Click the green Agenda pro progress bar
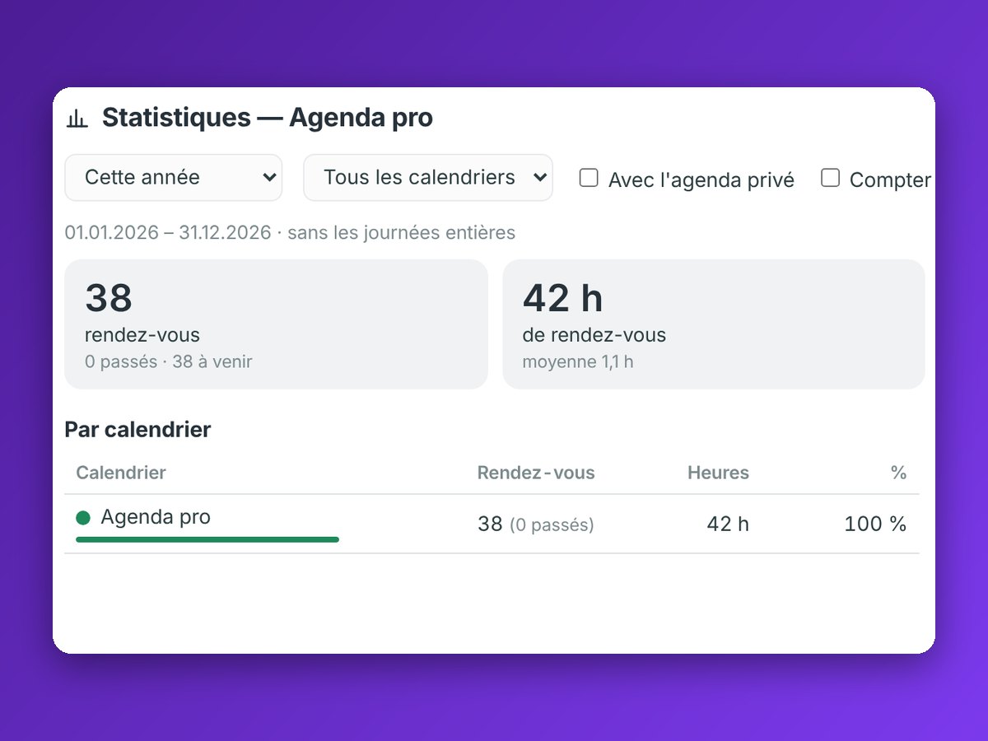 tap(207, 539)
